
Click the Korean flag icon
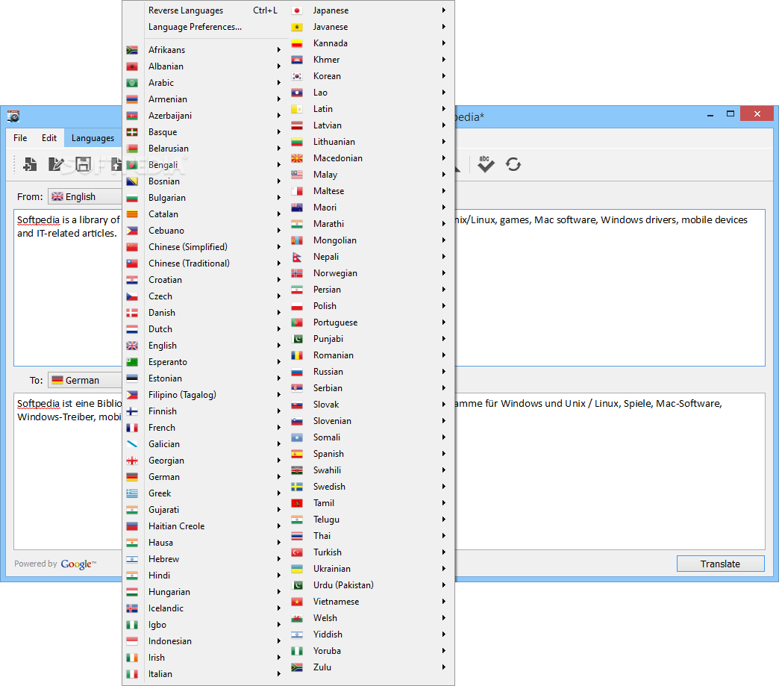click(297, 76)
